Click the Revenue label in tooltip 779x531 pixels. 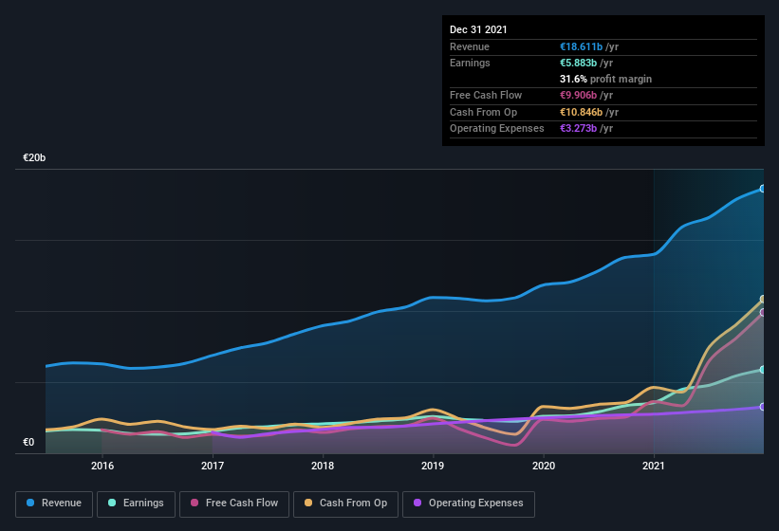pyautogui.click(x=470, y=46)
